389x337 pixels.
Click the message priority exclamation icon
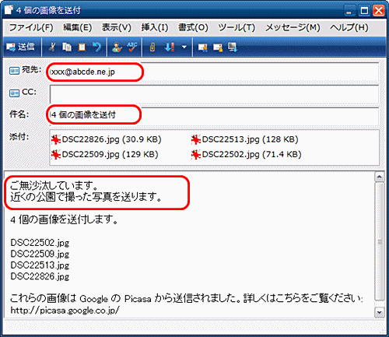pos(170,47)
